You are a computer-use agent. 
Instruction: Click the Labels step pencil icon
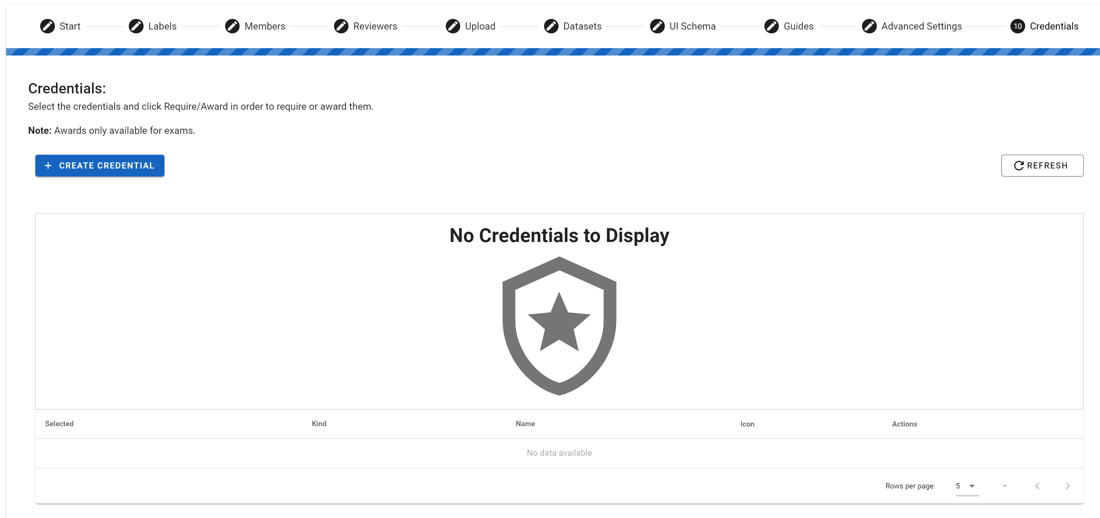136,26
